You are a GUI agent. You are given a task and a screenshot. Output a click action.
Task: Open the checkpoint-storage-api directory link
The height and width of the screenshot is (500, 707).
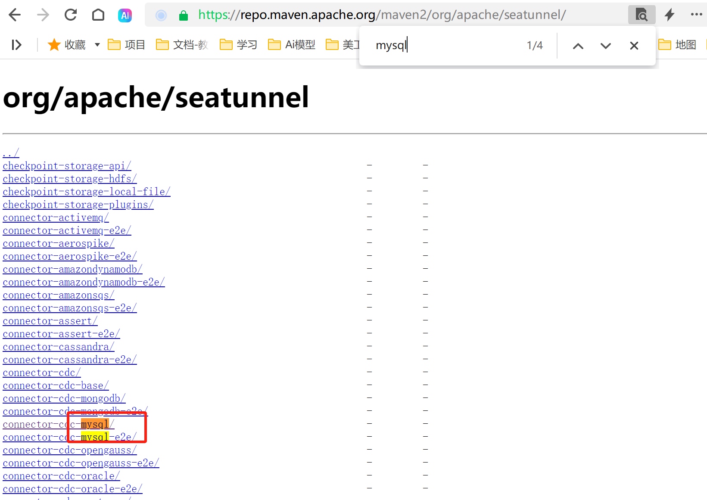click(67, 166)
